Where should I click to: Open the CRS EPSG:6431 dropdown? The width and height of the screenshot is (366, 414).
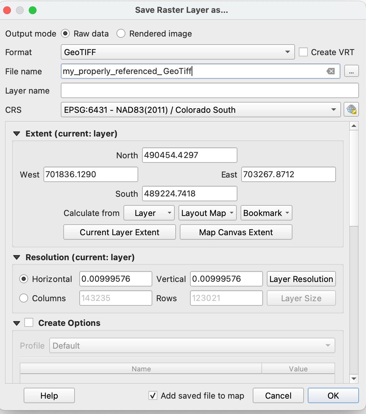(201, 110)
